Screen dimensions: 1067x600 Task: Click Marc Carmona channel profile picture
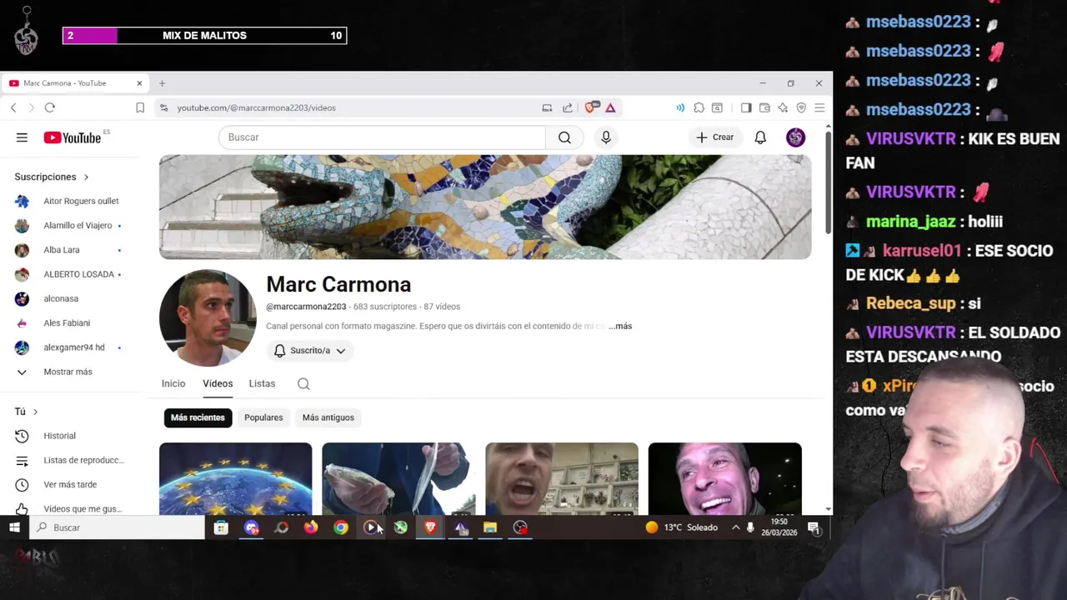(x=208, y=317)
